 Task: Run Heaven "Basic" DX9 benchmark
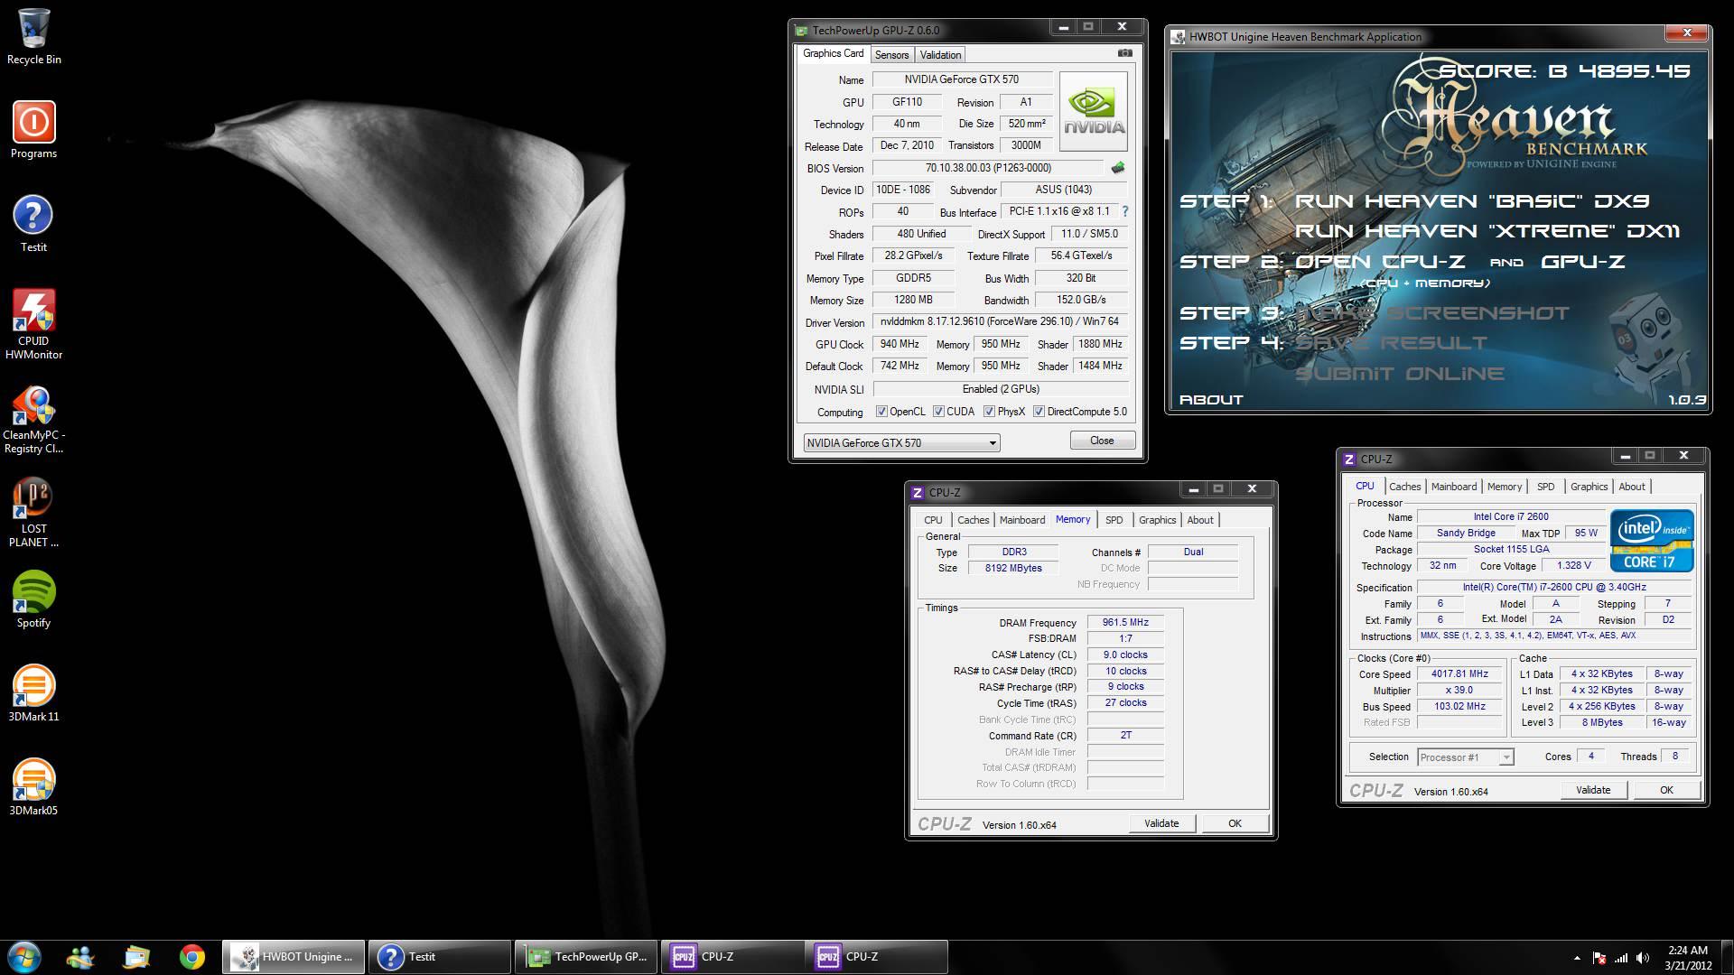tap(1471, 201)
